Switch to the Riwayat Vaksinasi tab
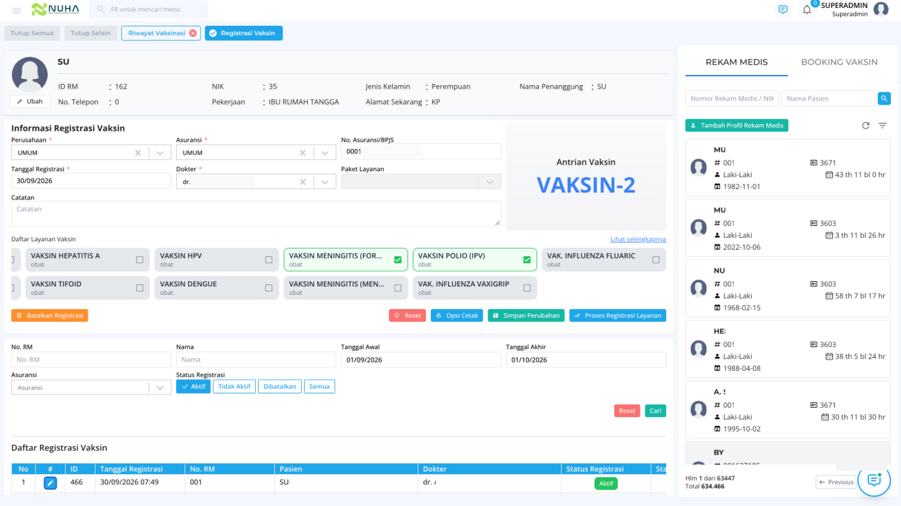 (x=157, y=33)
